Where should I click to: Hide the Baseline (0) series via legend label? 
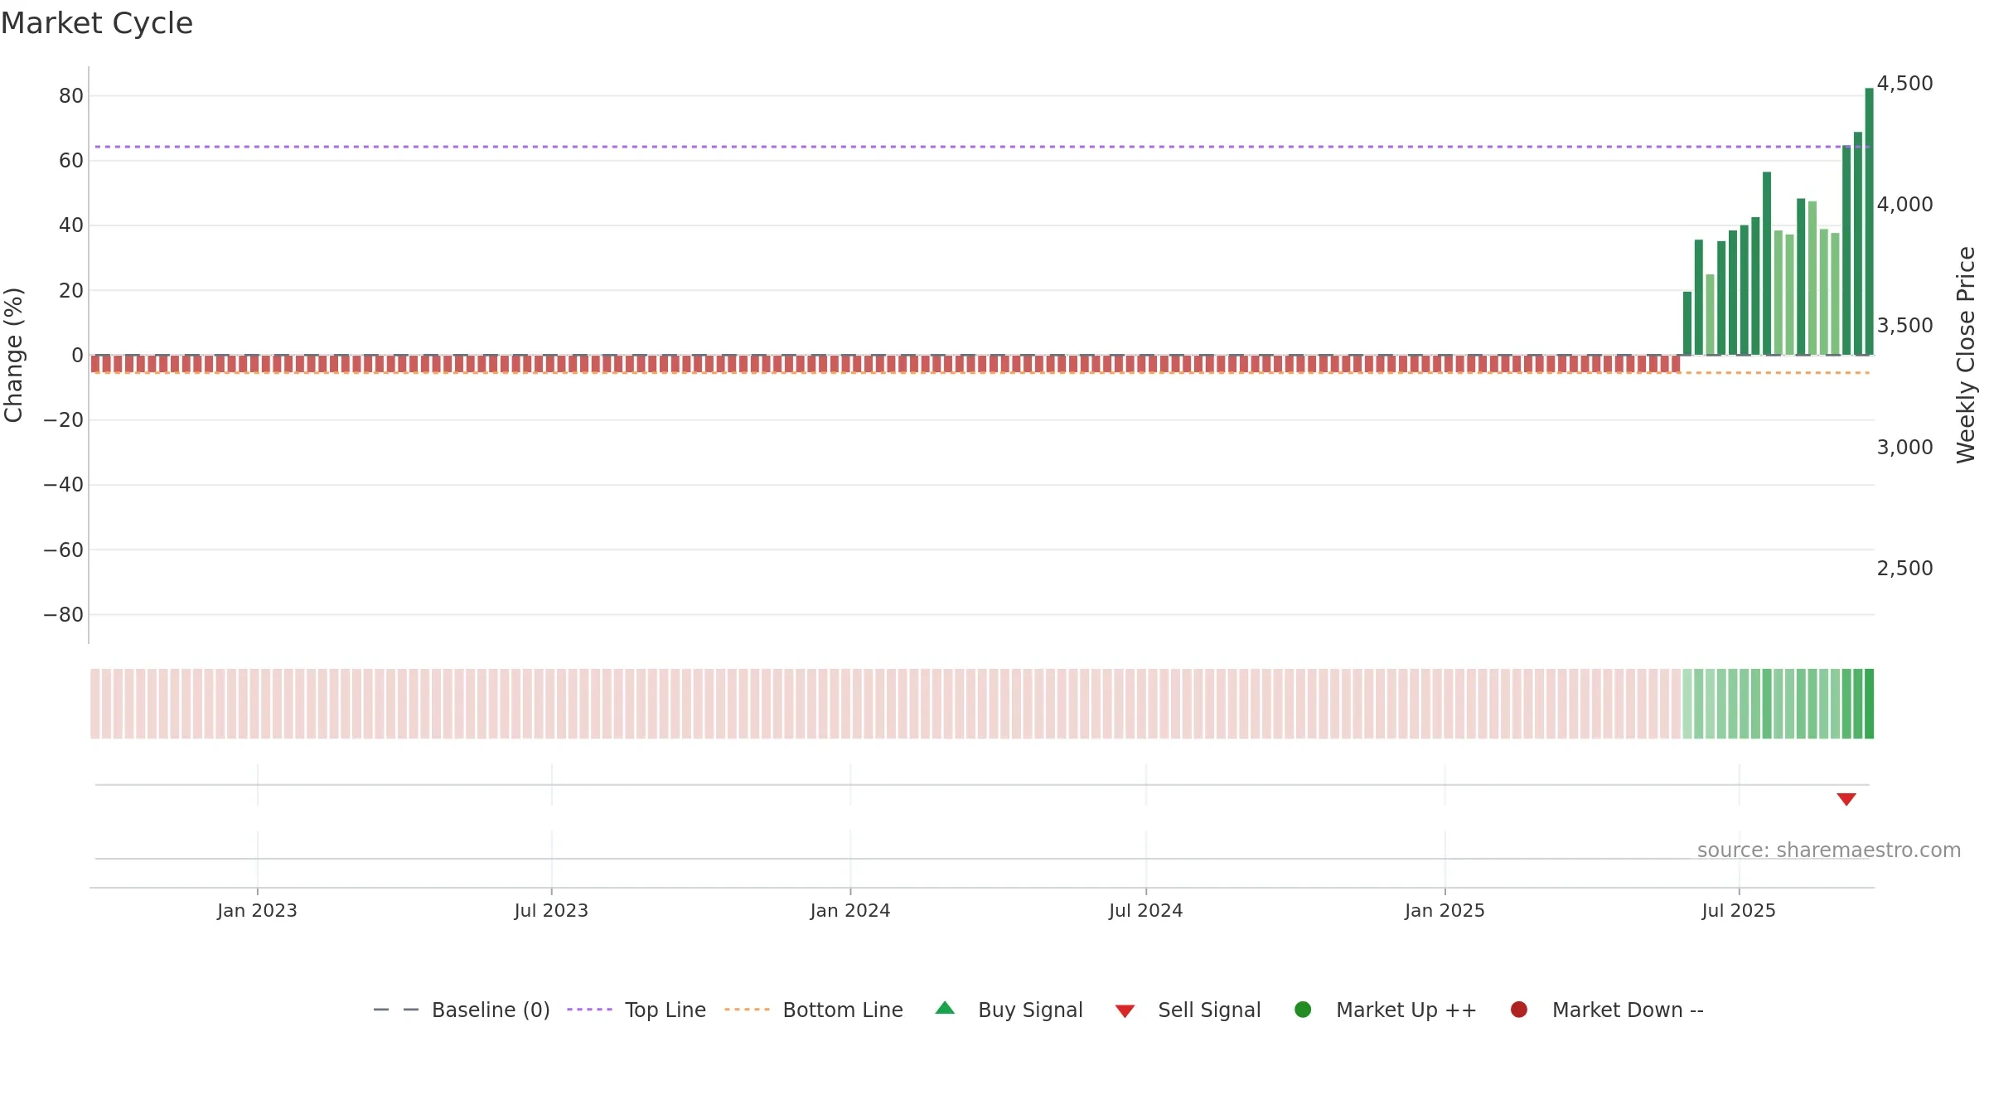[x=491, y=1010]
